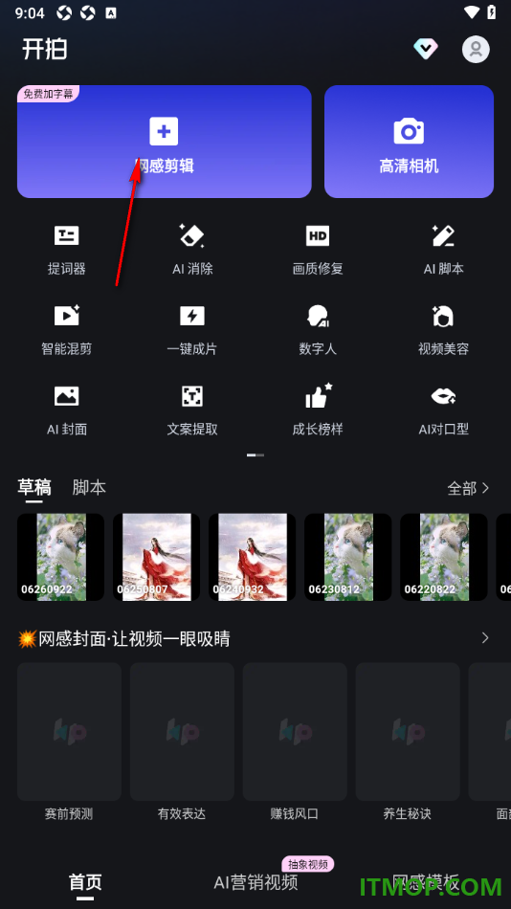Launch the AI 脚本 script tool
This screenshot has height=909, width=511.
pyautogui.click(x=444, y=250)
